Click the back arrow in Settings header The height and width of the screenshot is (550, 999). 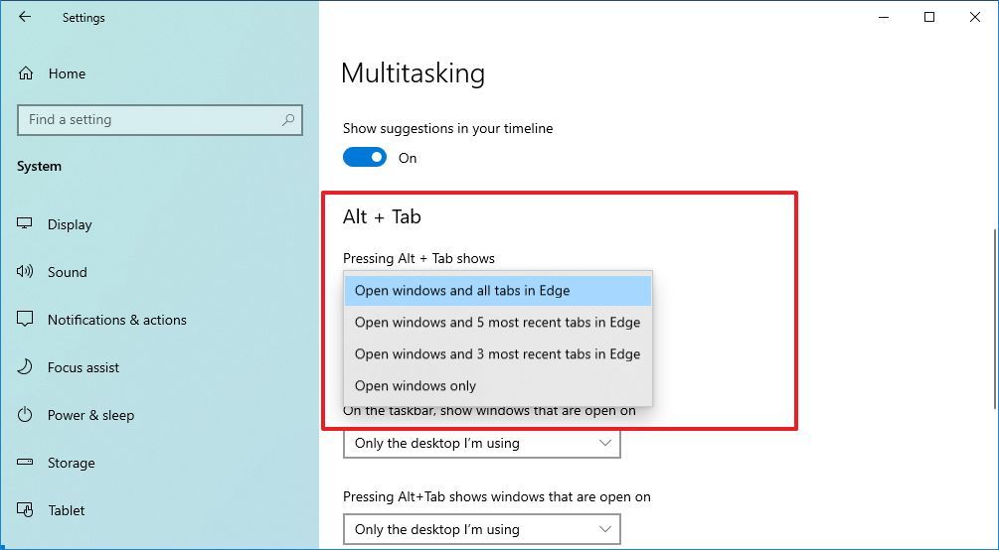(x=25, y=17)
